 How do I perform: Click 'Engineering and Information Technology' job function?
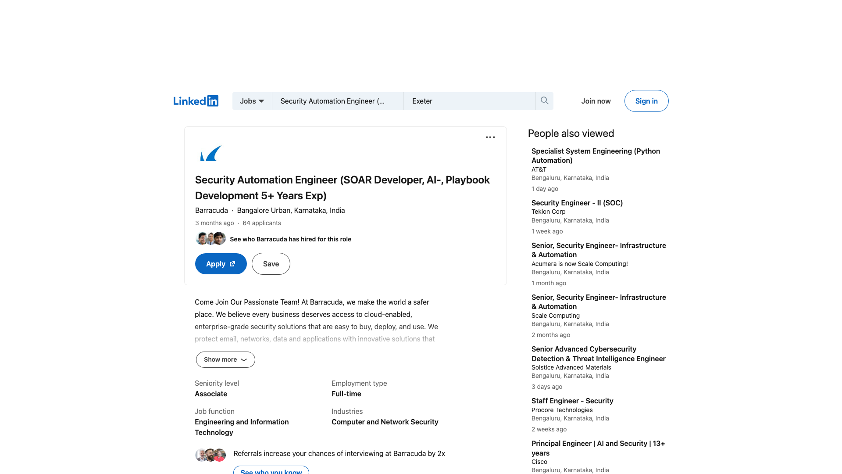pyautogui.click(x=242, y=427)
